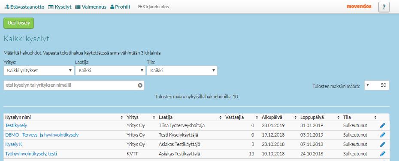The image size is (399, 161).
Task: Click the Kaikki kyselyt heading
Action: [x=27, y=39]
